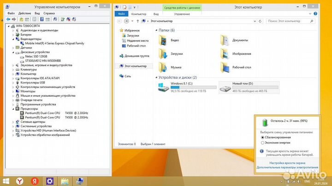Image resolution: width=332 pixels, height=186 pixels.
Task: Open File Explorer from the taskbar
Action: (x=65, y=181)
